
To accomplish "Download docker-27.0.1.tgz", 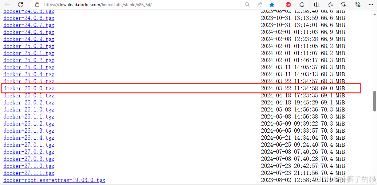I will point(29,145).
